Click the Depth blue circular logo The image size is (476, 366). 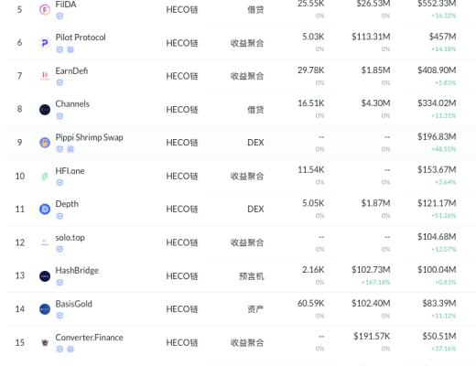tap(45, 210)
